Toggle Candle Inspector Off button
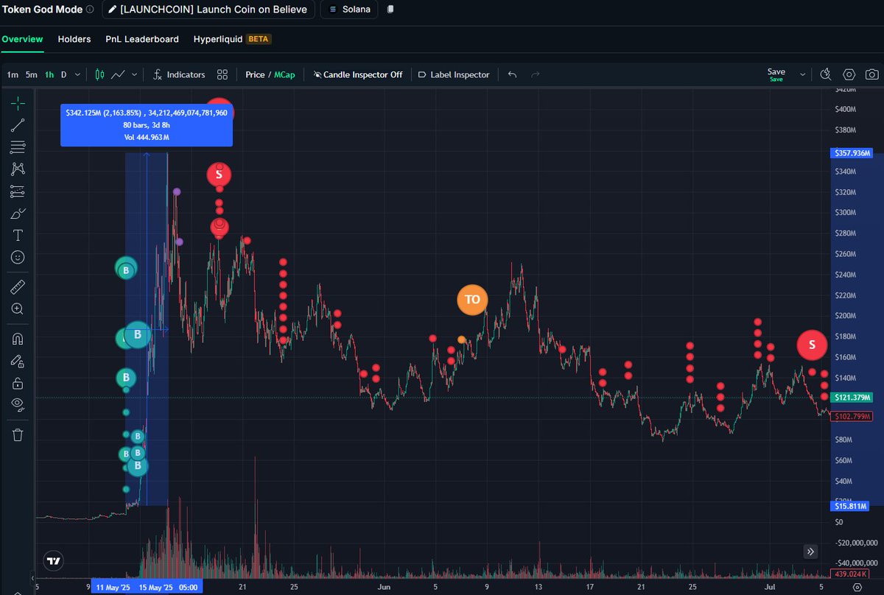This screenshot has width=884, height=595. pos(357,74)
